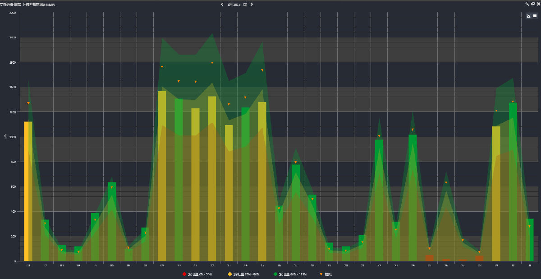Select the yellow bar for day 29
The height and width of the screenshot is (279, 541).
[496, 194]
